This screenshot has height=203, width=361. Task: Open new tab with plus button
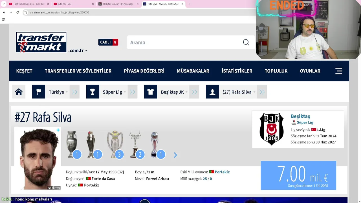click(x=189, y=4)
